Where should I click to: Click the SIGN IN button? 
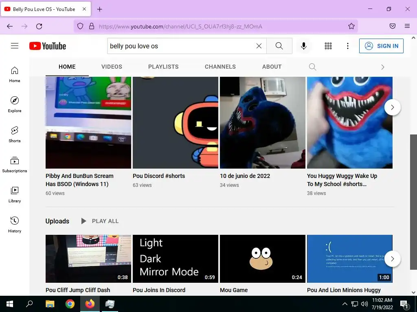coord(381,46)
